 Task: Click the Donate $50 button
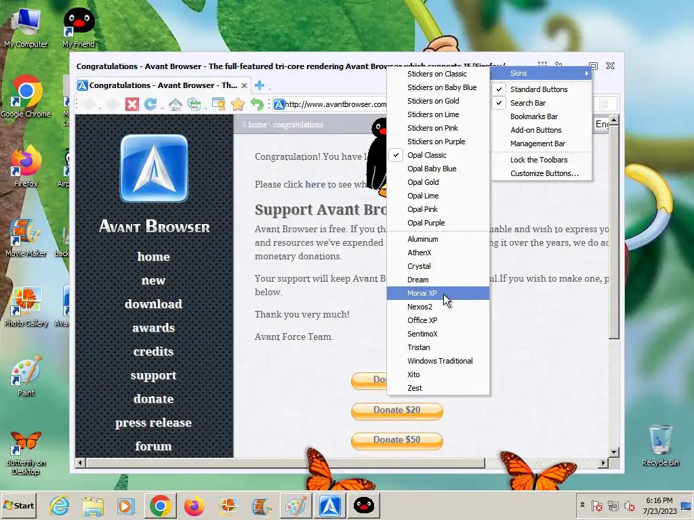point(397,440)
